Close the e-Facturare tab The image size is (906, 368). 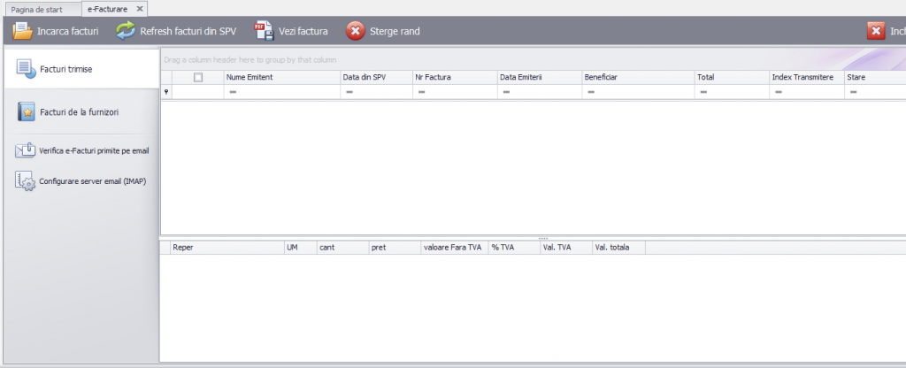tap(139, 9)
